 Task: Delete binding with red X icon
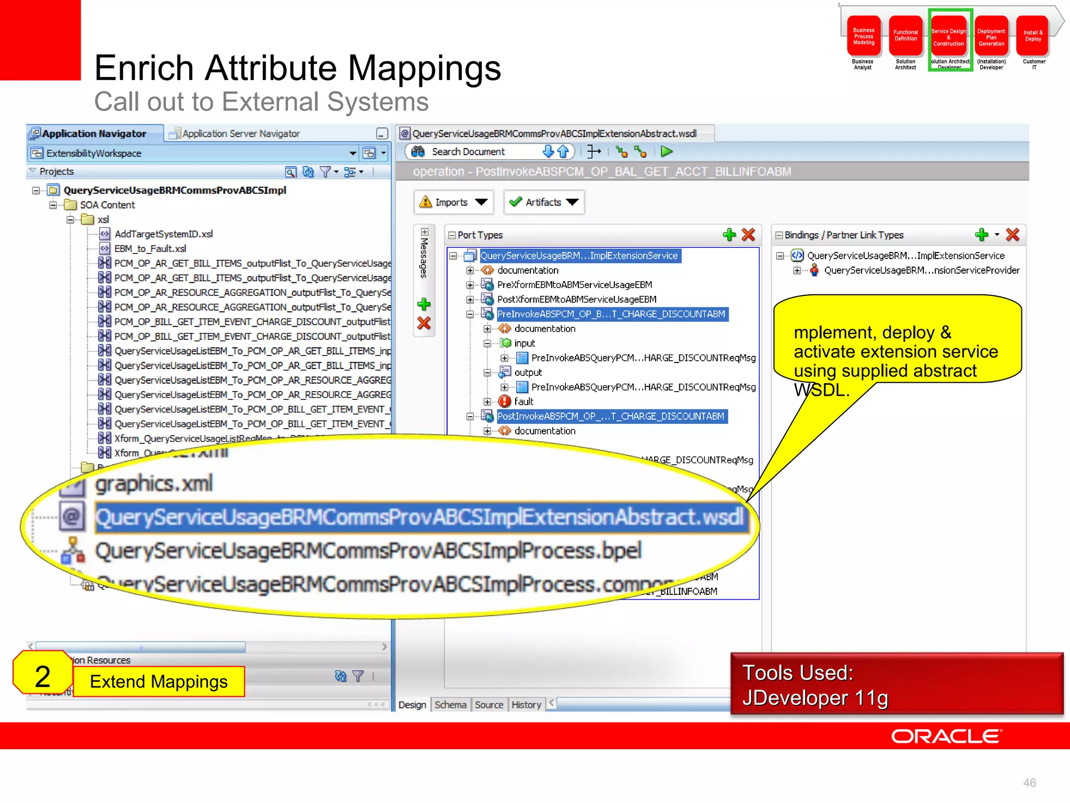tap(1013, 235)
